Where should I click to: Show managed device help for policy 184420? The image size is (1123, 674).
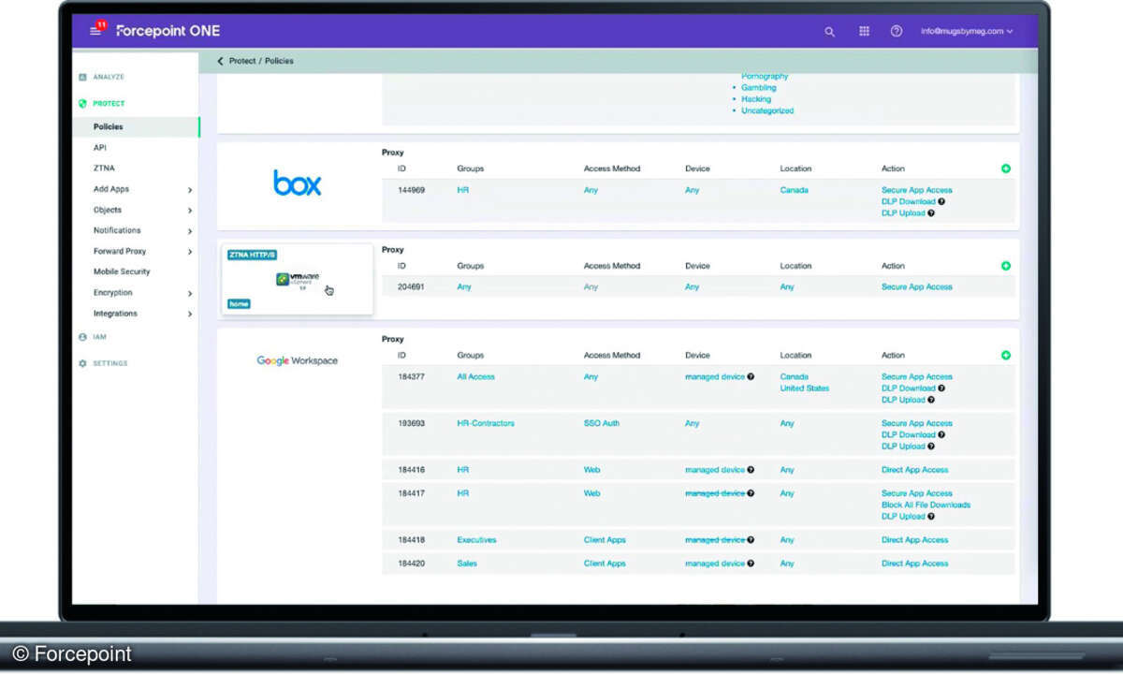[751, 564]
